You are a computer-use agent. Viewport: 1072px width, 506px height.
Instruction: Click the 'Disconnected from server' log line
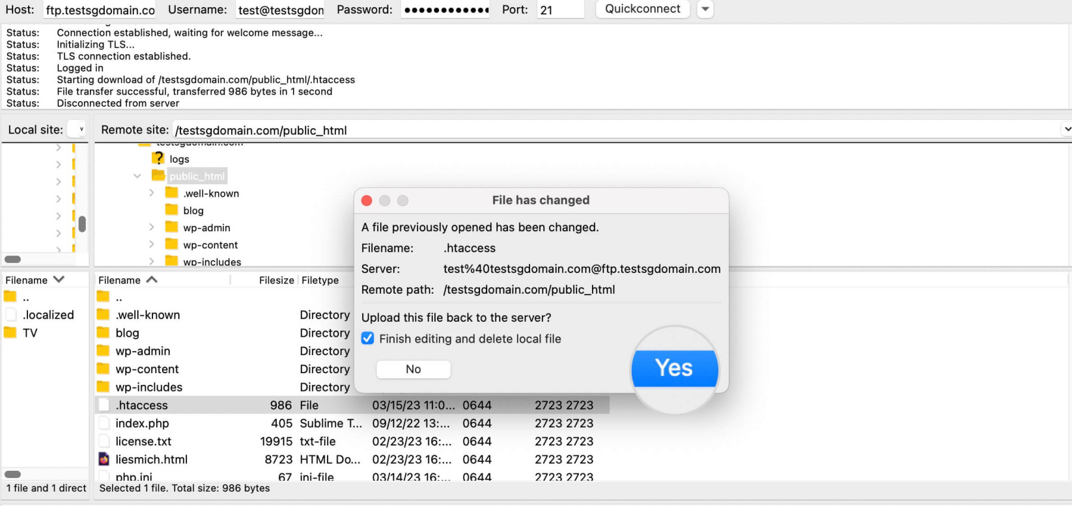(x=118, y=103)
